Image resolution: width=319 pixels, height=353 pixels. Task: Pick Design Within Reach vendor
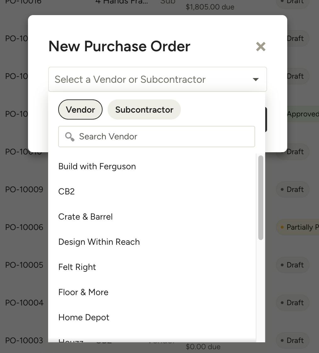(x=99, y=242)
